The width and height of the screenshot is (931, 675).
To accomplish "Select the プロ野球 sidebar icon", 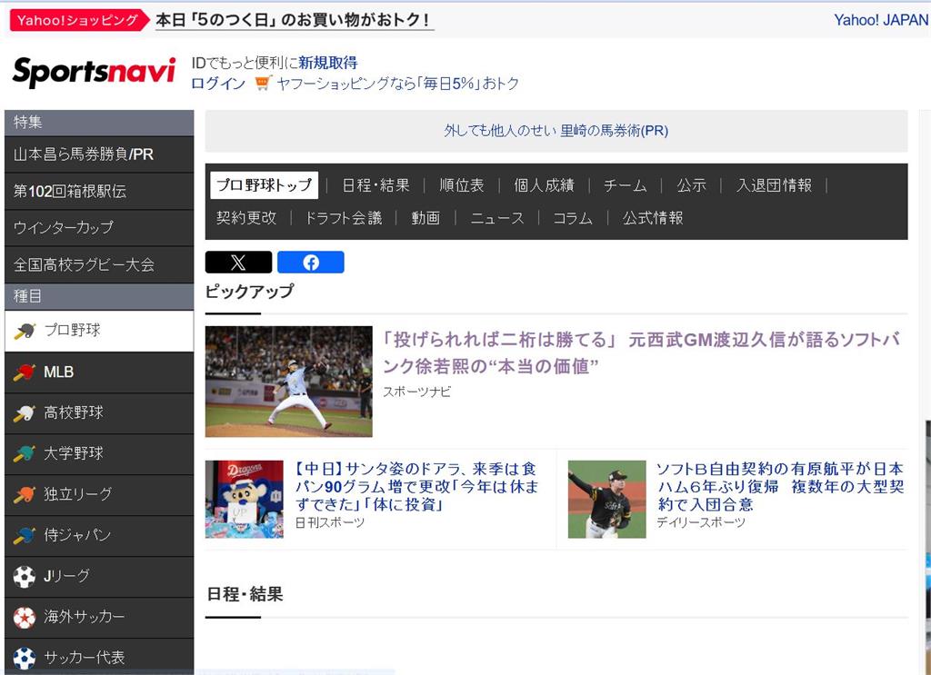I will tap(25, 332).
